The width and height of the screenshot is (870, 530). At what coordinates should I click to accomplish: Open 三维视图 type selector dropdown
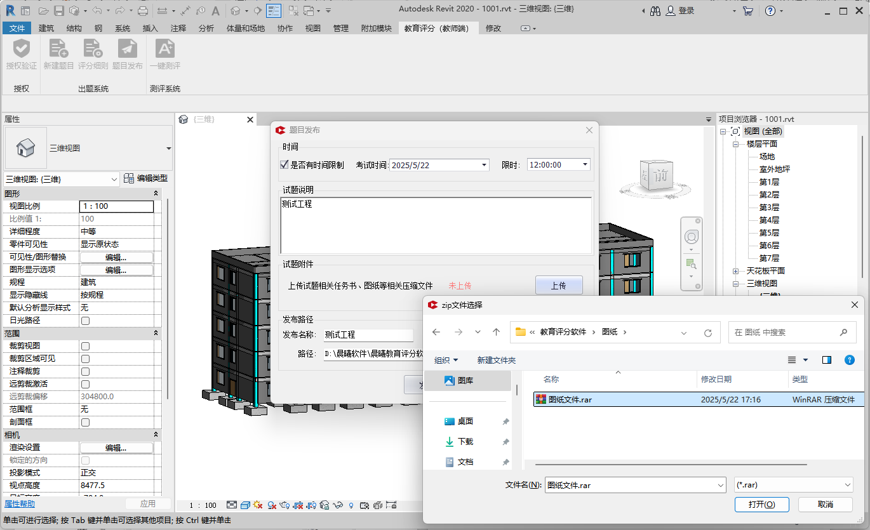click(168, 149)
